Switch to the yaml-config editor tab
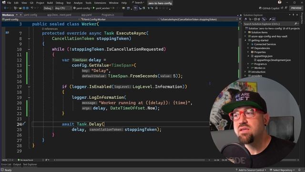305x172 pixels. 30,15
